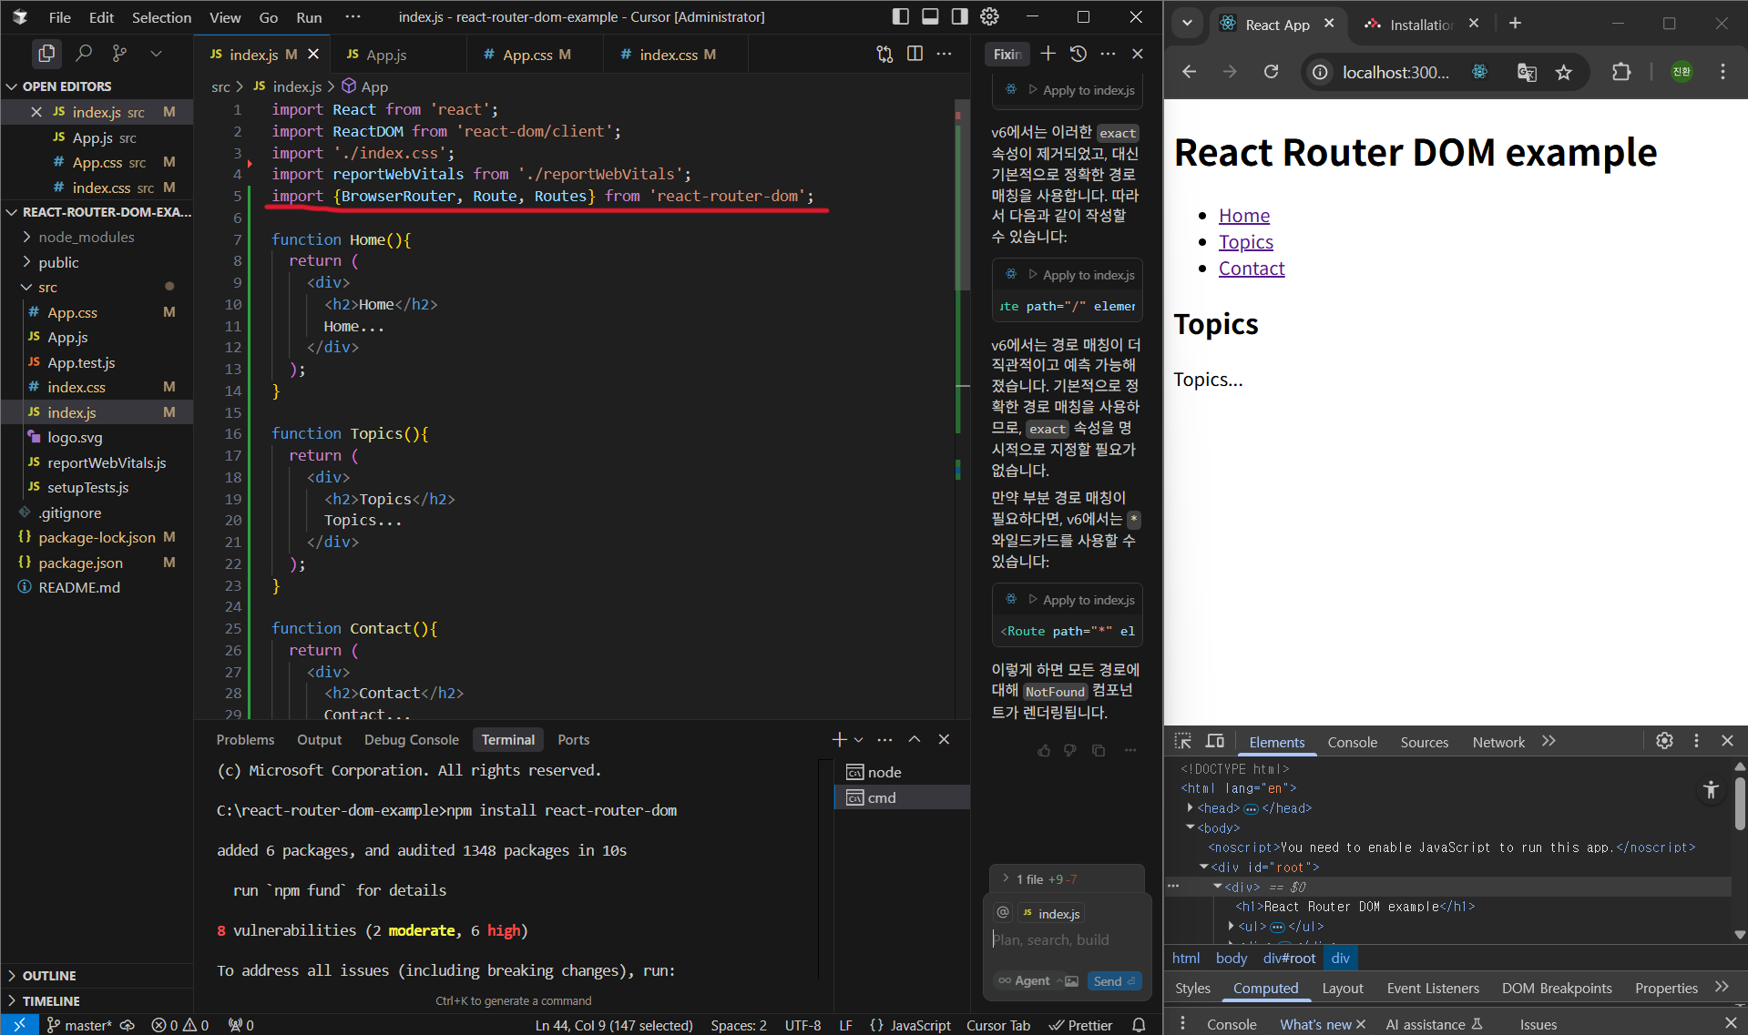Screen dimensions: 1748x1035
Task: Expand more sidebar views chevron
Action: tap(156, 54)
